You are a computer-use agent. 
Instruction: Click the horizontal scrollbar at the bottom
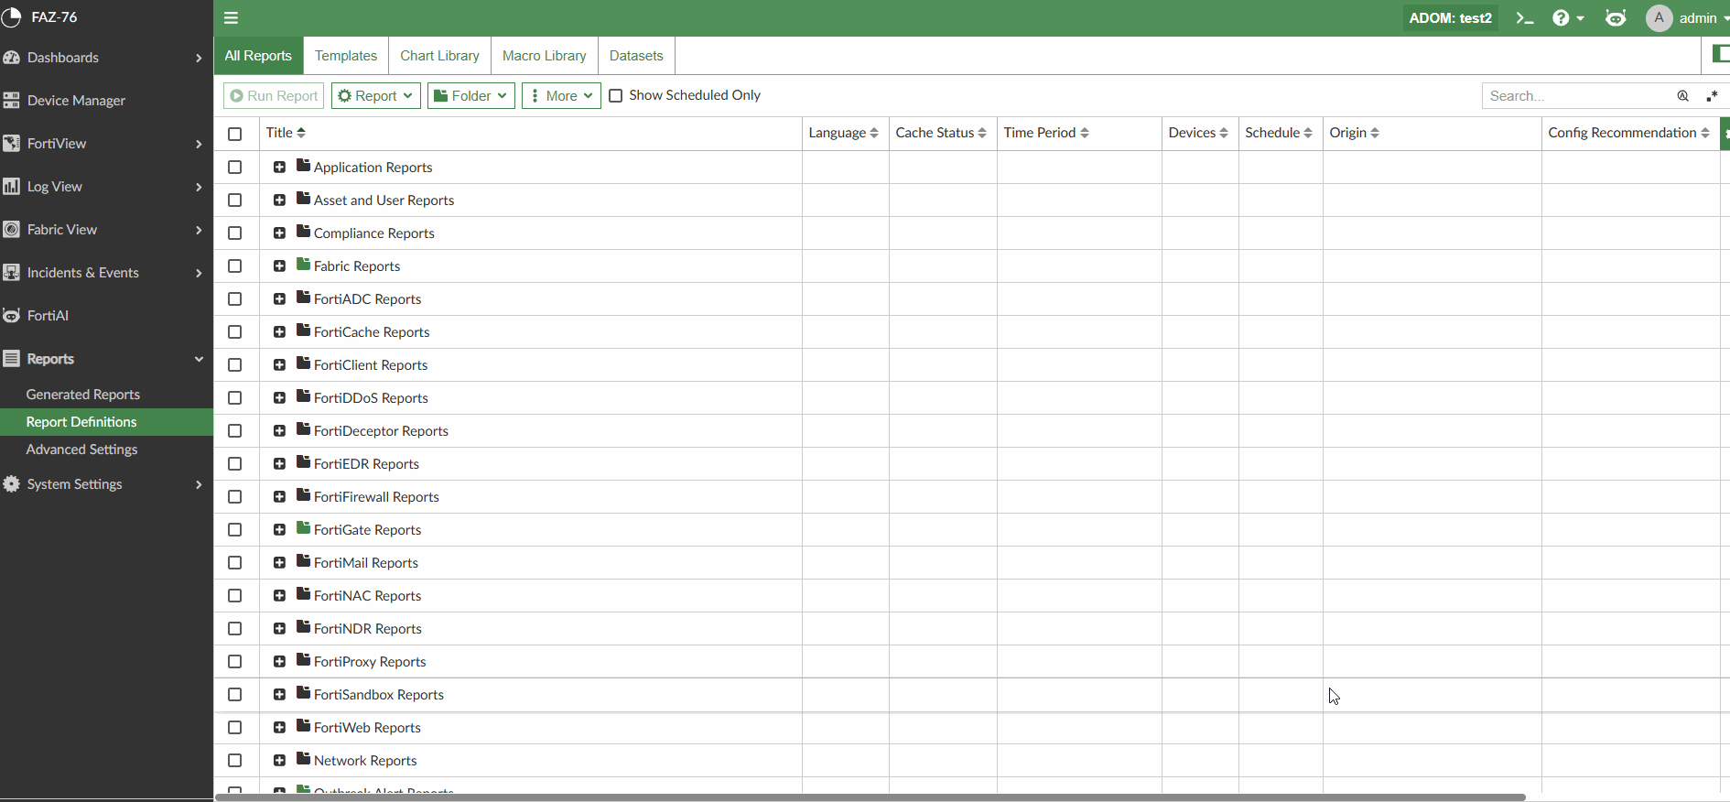(870, 797)
